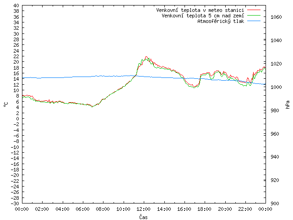Click the '22:00' time axis label
The height and width of the screenshot is (220, 293).
point(245,209)
